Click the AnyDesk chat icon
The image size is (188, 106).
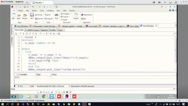point(154,2)
